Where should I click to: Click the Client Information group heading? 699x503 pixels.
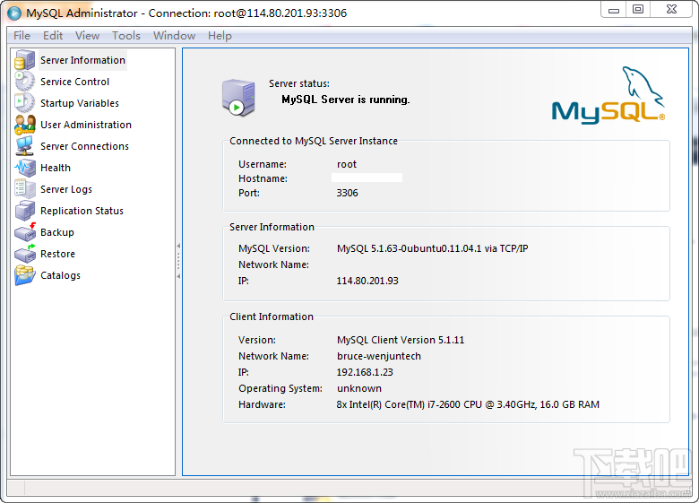(271, 317)
